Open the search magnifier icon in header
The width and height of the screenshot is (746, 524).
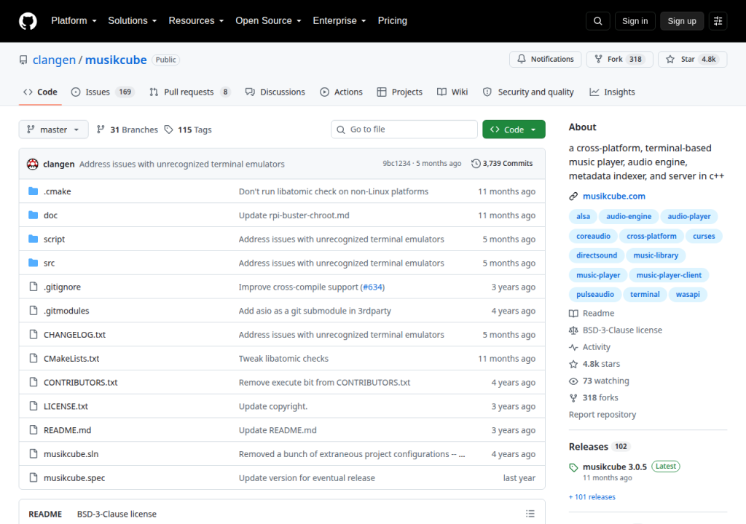(x=598, y=21)
